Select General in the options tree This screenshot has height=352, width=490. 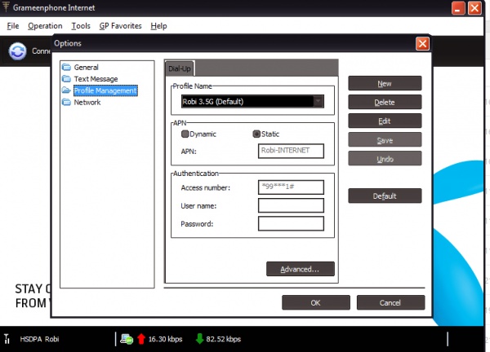[86, 68]
